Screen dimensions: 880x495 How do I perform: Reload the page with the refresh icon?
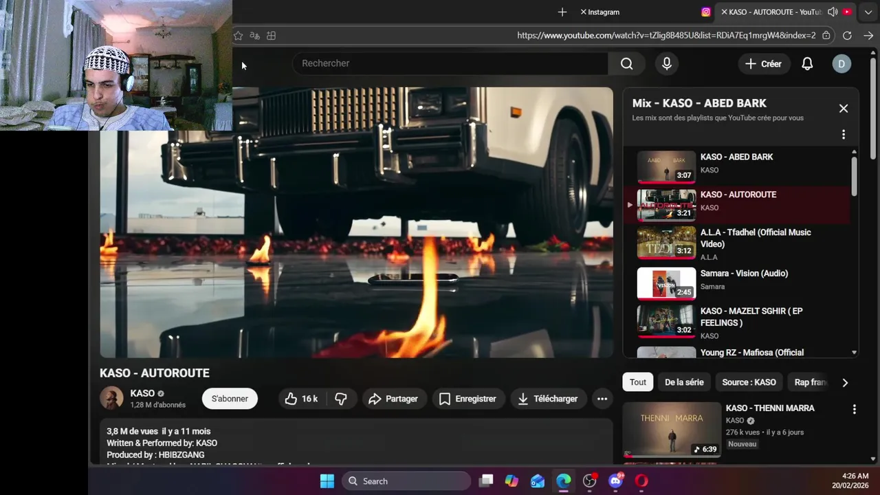click(x=847, y=36)
